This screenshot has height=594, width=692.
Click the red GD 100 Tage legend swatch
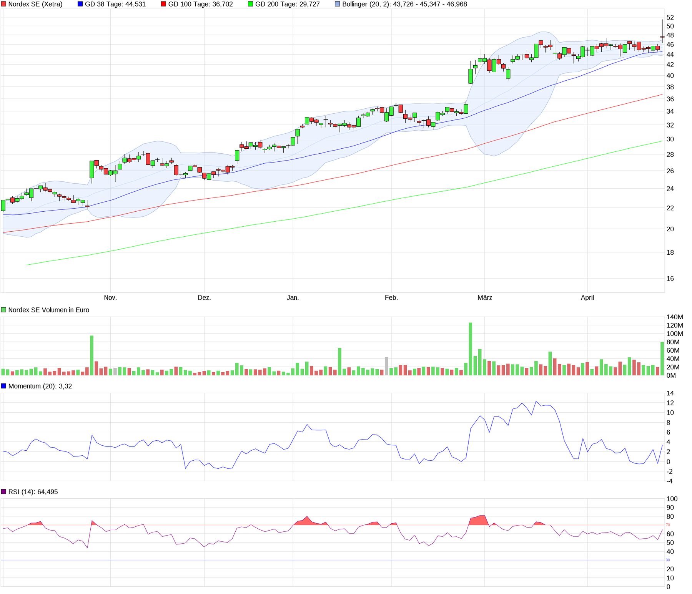tap(163, 4)
